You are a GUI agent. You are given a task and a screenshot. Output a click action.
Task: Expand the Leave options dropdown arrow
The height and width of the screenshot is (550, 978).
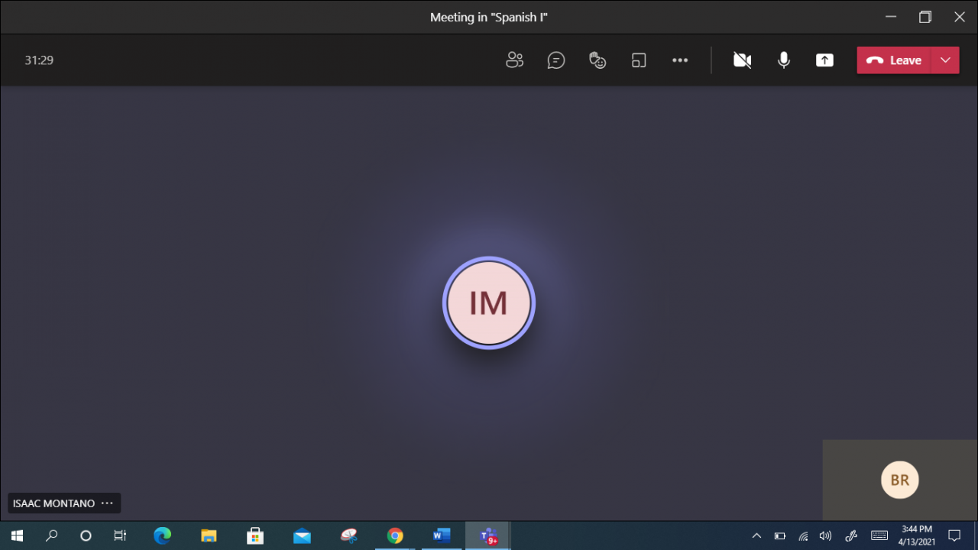945,60
